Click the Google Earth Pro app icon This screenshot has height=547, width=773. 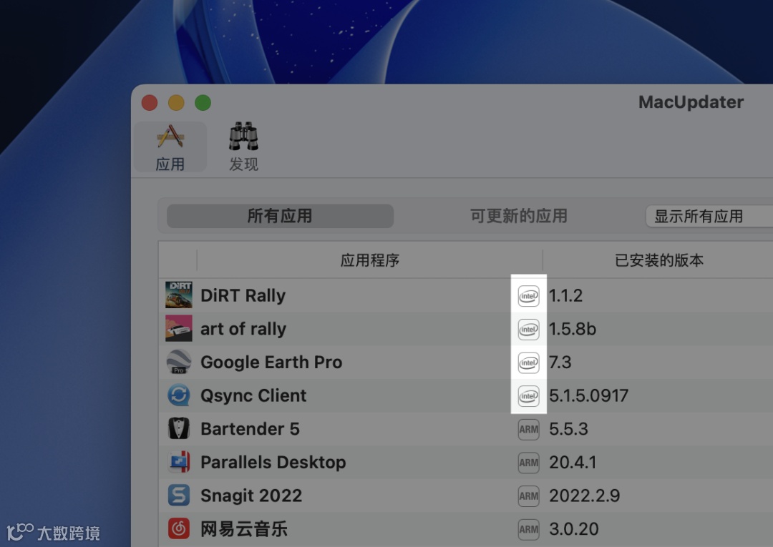tap(178, 362)
